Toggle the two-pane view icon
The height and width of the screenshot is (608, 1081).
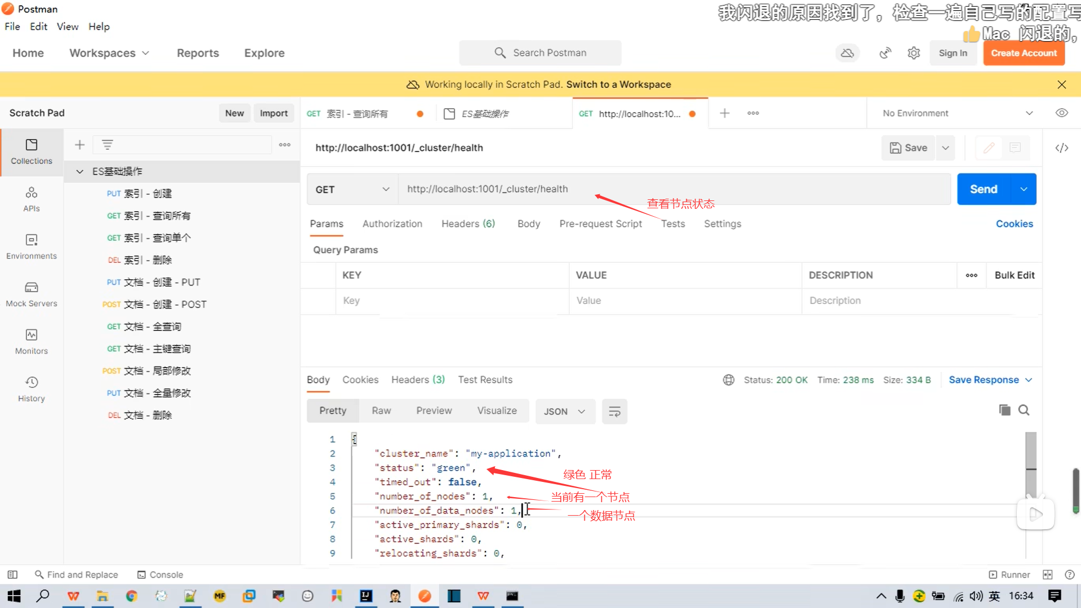[x=1047, y=575]
